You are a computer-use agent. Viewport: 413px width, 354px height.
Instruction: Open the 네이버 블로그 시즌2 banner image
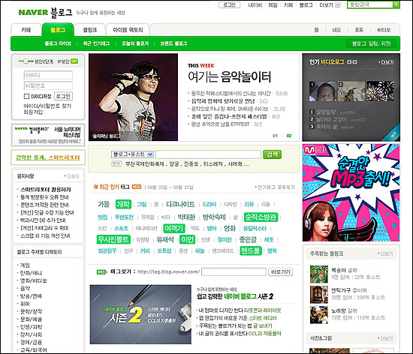pos(140,314)
